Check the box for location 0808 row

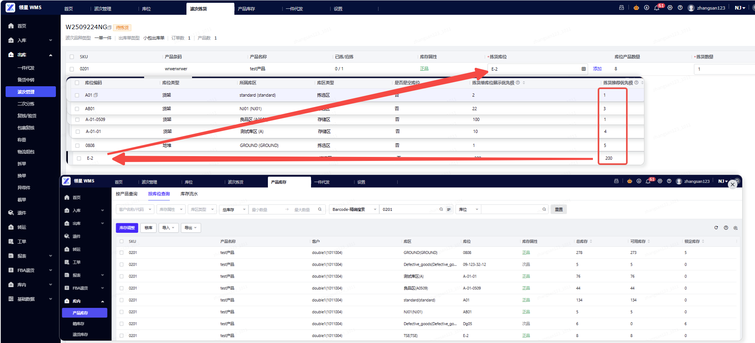77,145
